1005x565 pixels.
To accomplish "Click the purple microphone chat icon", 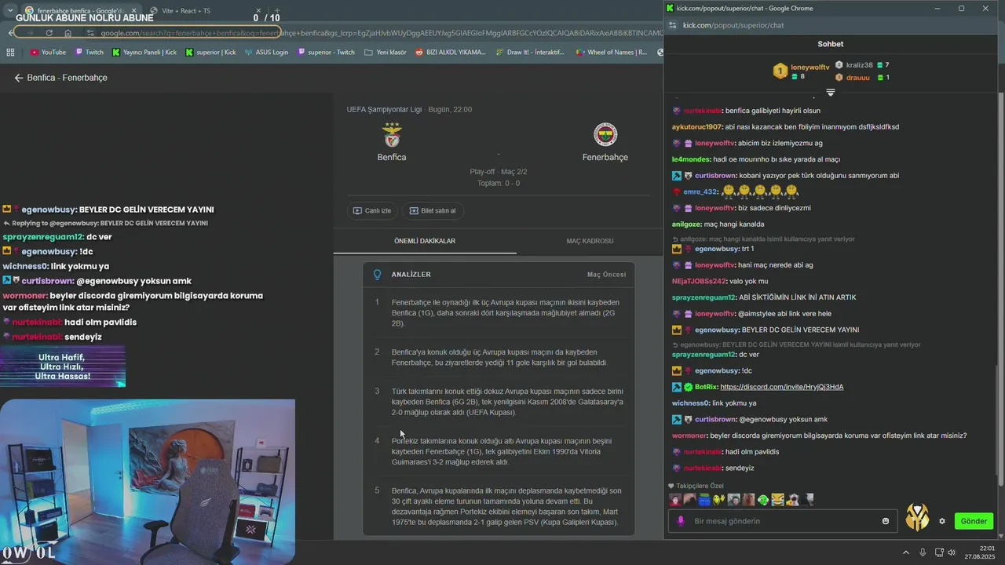I will coord(681,521).
